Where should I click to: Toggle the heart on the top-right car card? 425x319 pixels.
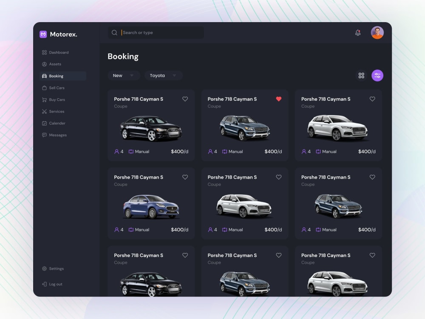click(x=372, y=99)
